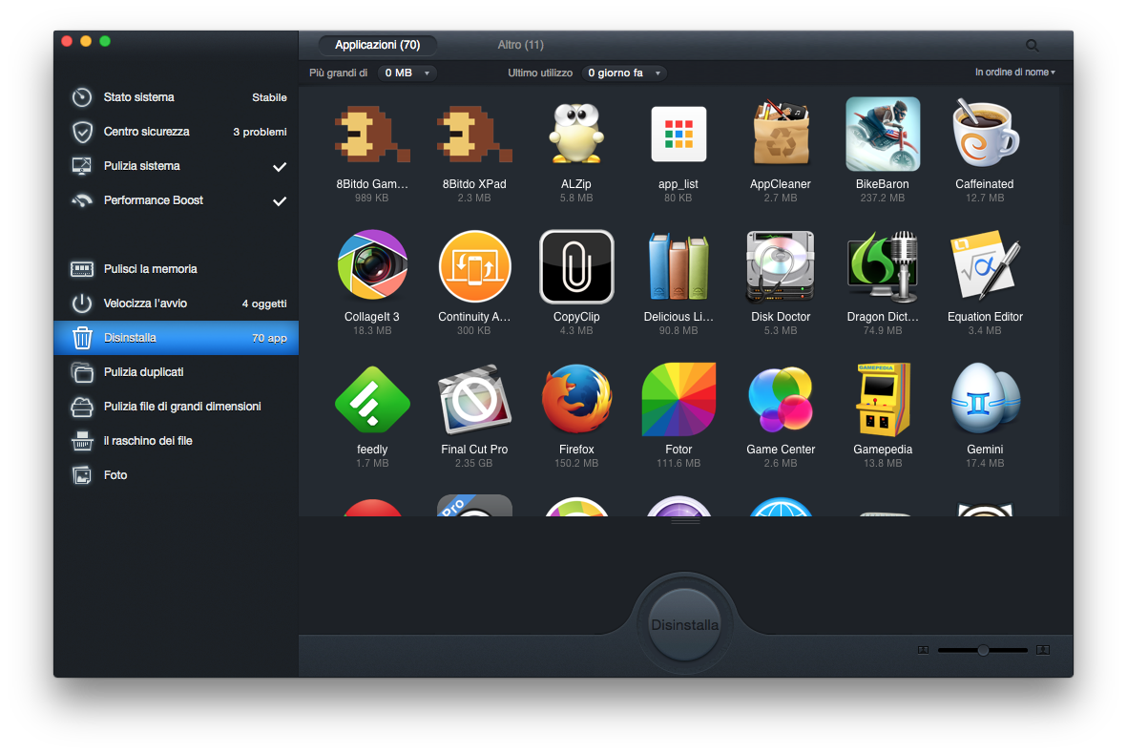Open Pulizia duplicati in sidebar
The height and width of the screenshot is (754, 1127).
pyautogui.click(x=177, y=372)
